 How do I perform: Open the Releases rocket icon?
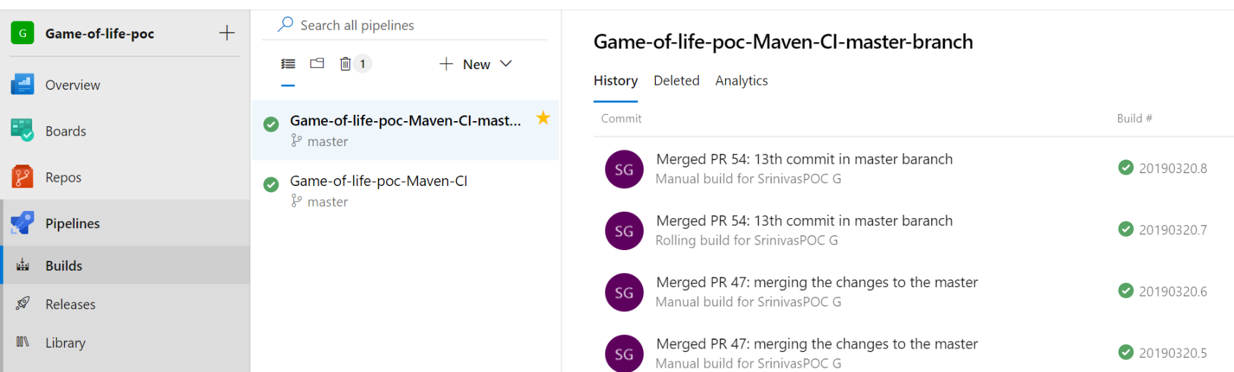click(23, 304)
